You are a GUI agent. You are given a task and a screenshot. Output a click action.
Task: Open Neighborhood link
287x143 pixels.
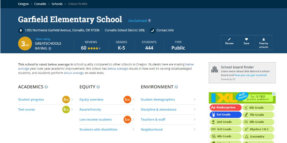[151, 130]
